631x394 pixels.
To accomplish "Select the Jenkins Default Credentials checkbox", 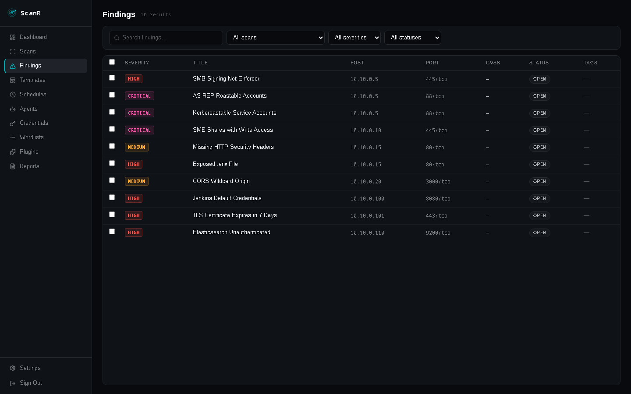I will [x=112, y=197].
